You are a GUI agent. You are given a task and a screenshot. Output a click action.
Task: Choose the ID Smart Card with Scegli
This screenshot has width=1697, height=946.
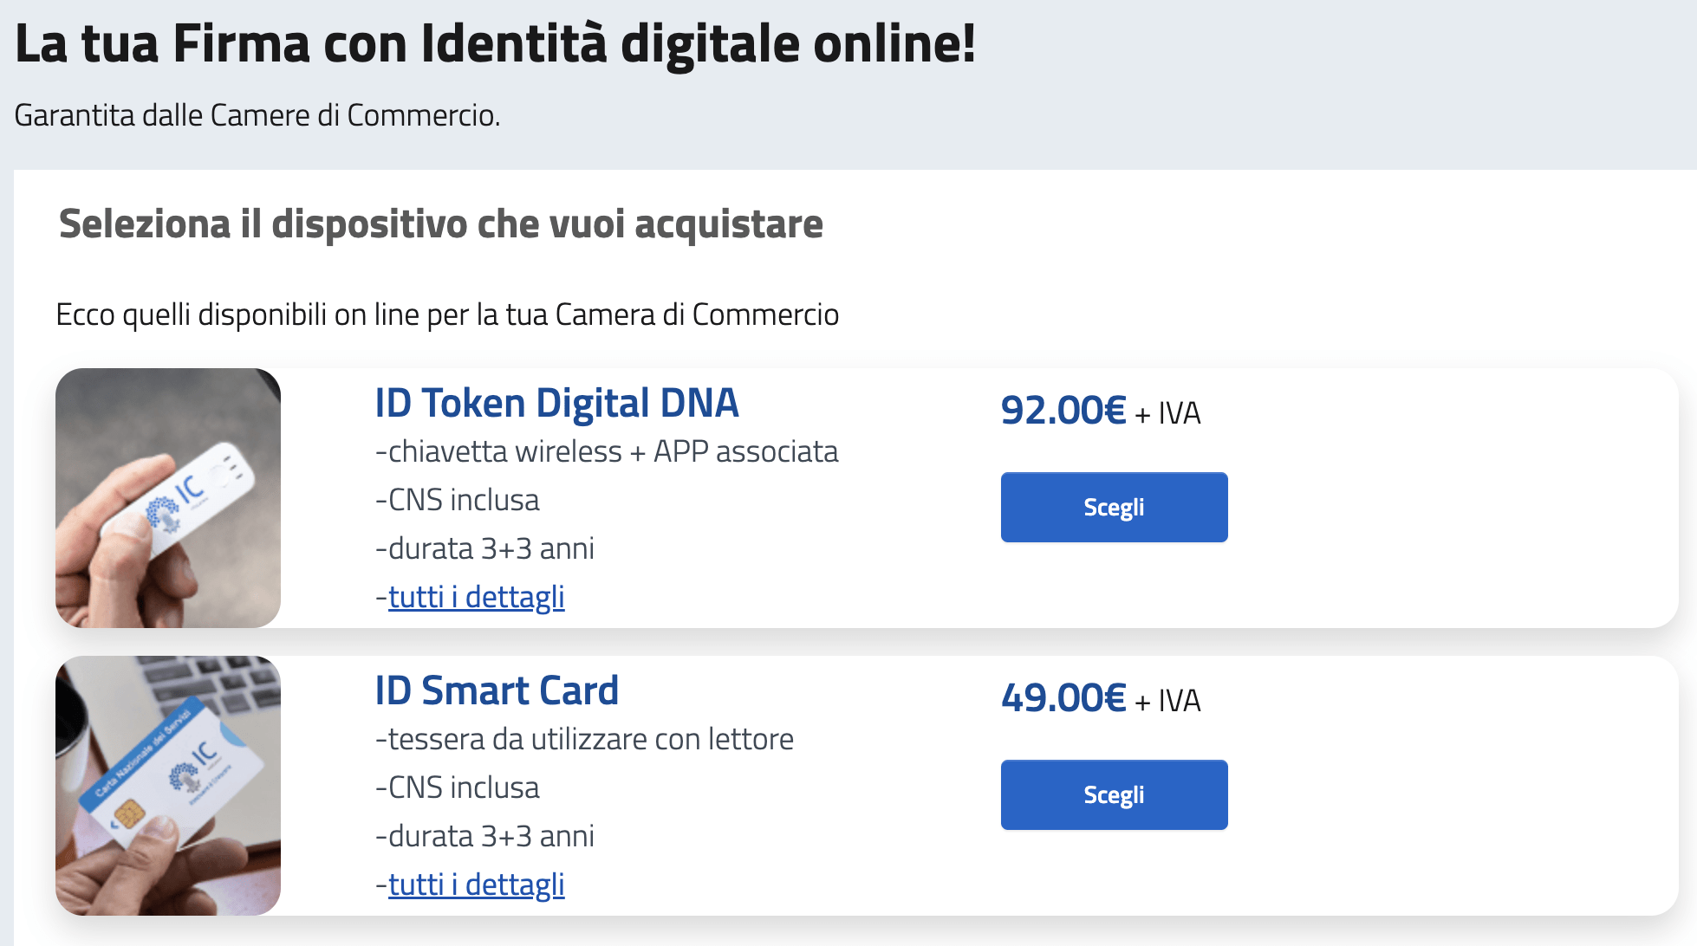pyautogui.click(x=1114, y=794)
